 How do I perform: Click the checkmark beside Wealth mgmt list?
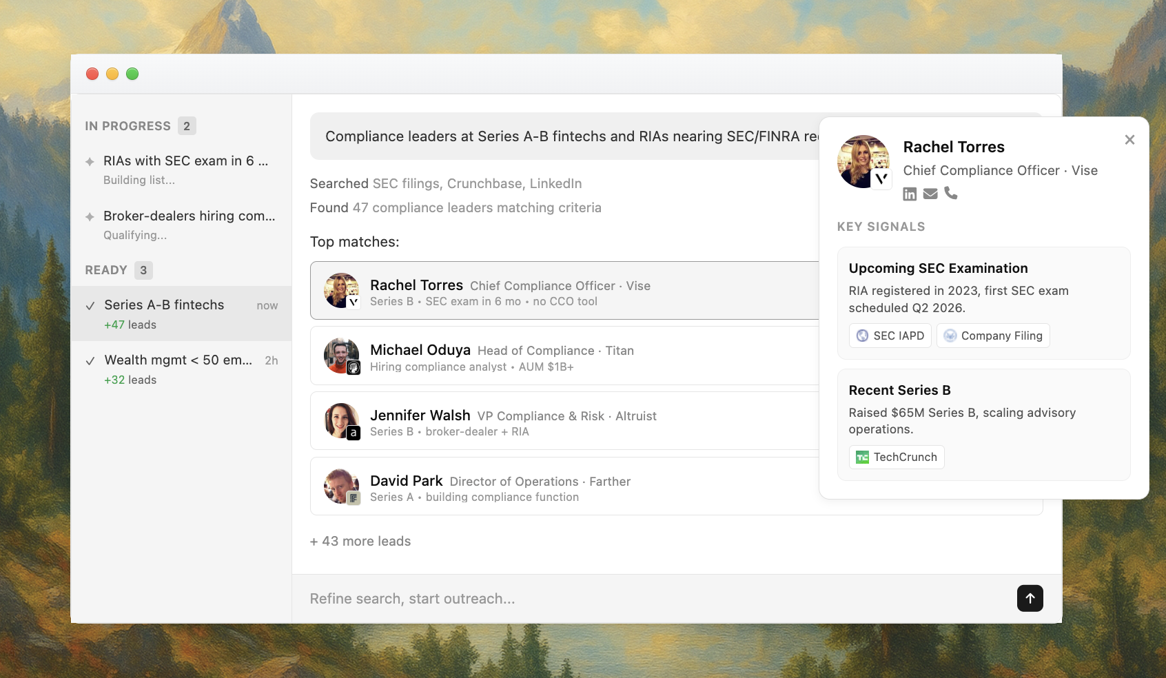click(91, 360)
